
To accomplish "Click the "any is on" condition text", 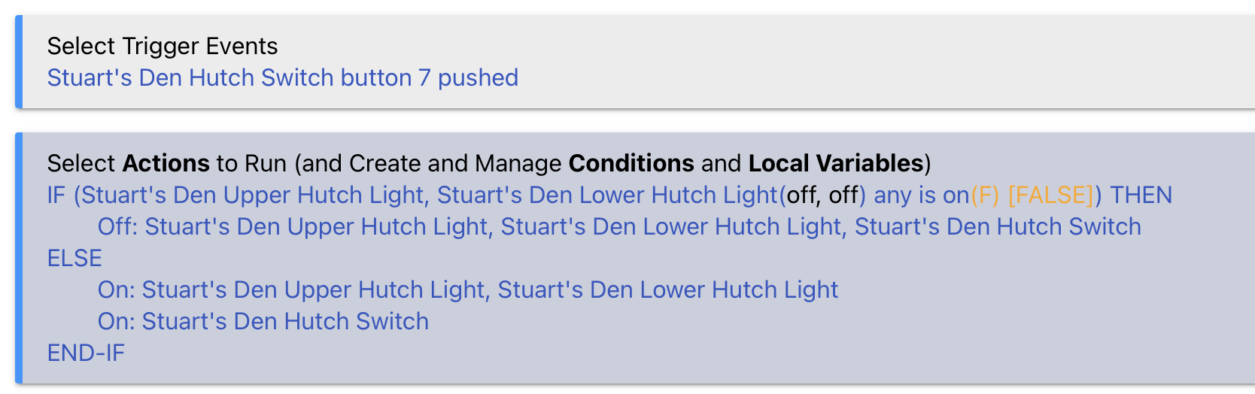I will point(921,195).
